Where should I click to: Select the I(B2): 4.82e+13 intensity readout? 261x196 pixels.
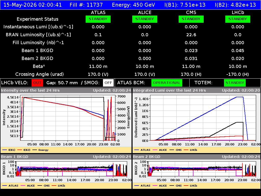(x=235, y=5)
